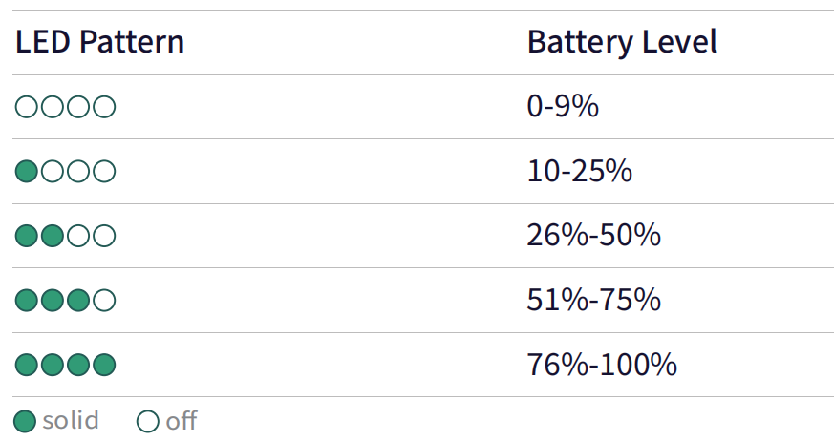Click the 76%-100% battery level text
This screenshot has height=442, width=834.
point(602,365)
